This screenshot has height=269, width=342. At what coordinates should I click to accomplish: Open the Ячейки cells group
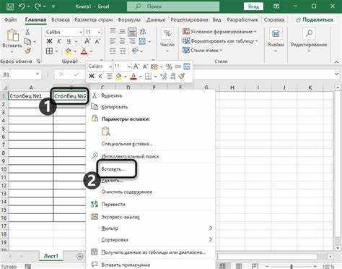[276, 40]
